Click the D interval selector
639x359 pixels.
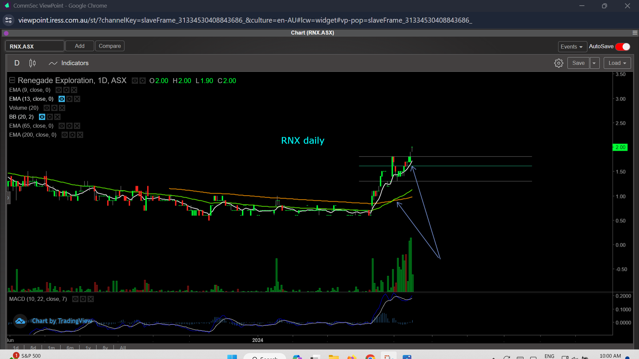[17, 63]
